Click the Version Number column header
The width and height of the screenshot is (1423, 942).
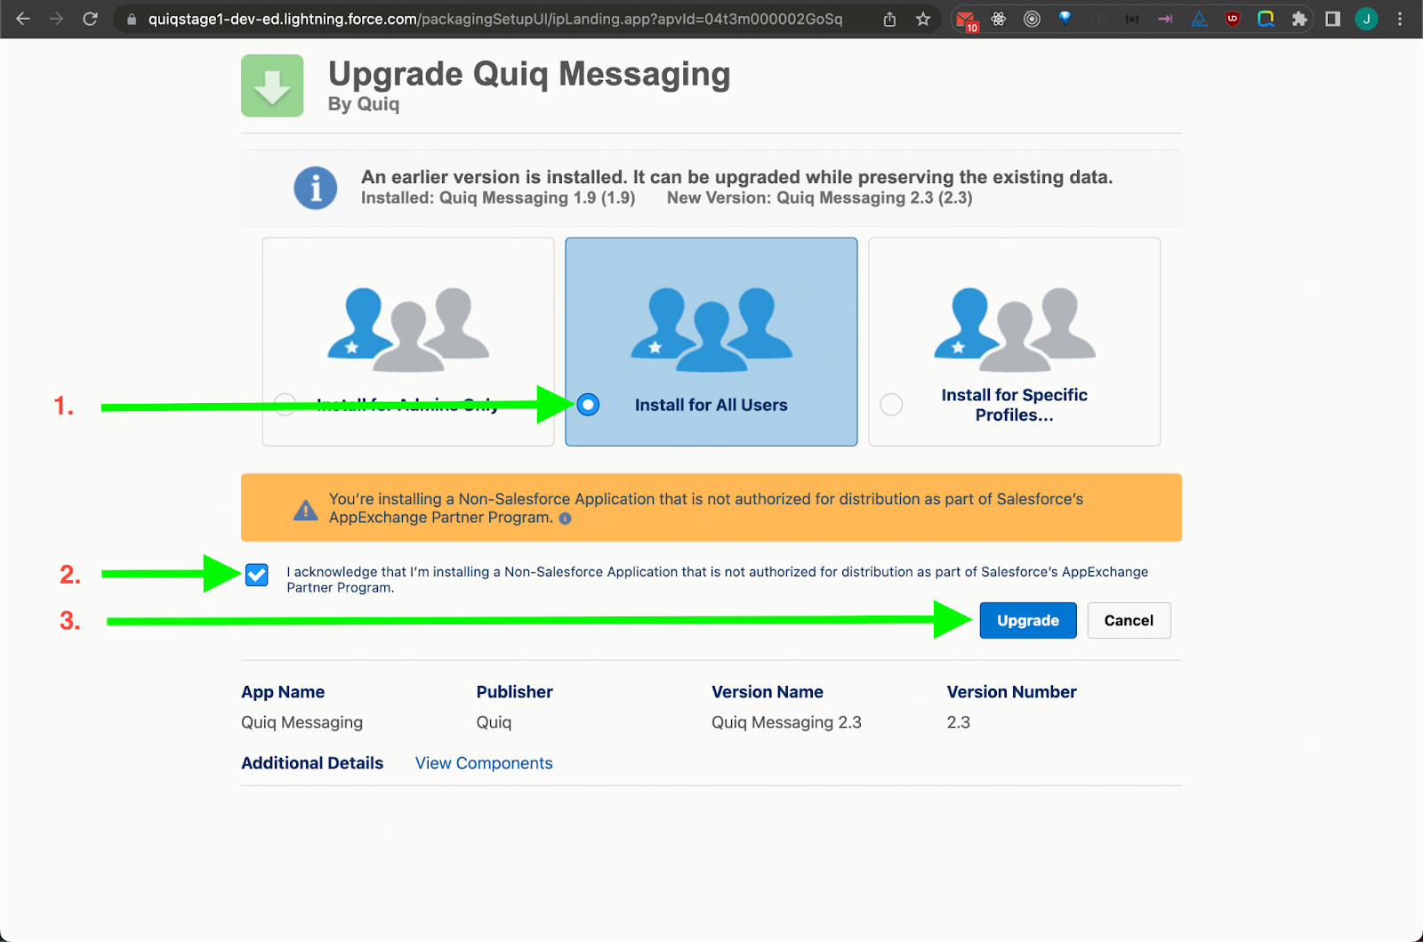(x=1011, y=692)
